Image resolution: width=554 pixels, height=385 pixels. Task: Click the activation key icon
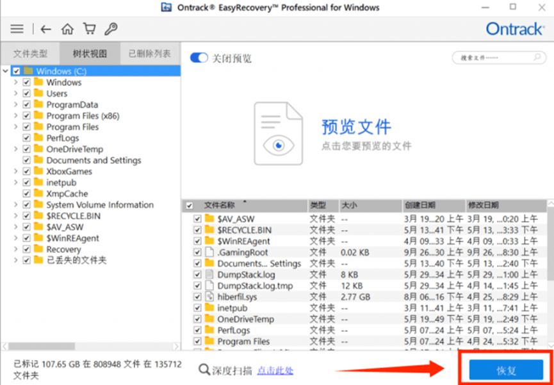coord(111,29)
